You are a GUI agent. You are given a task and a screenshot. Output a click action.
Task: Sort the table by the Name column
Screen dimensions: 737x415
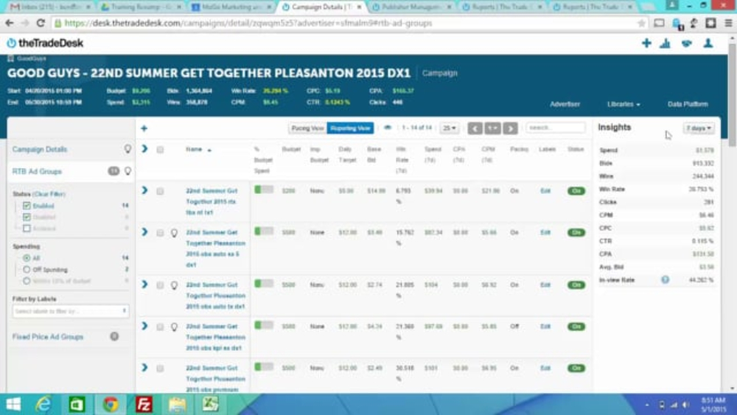click(x=198, y=150)
